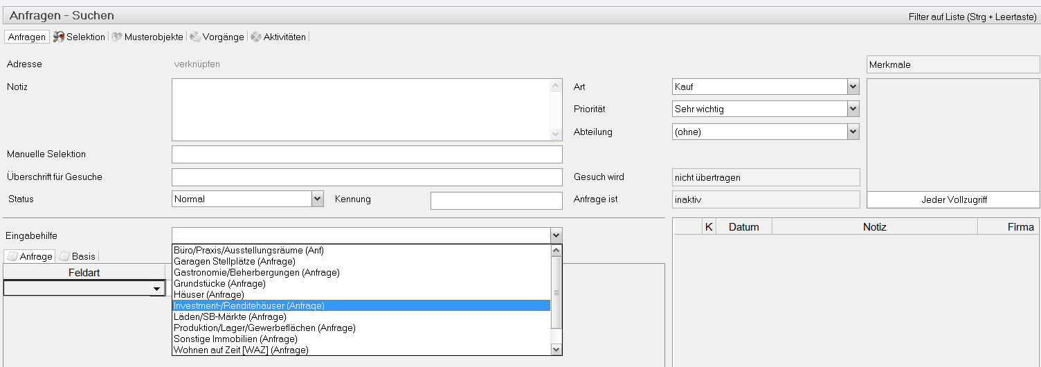Open the Abteilung dropdown

[853, 131]
